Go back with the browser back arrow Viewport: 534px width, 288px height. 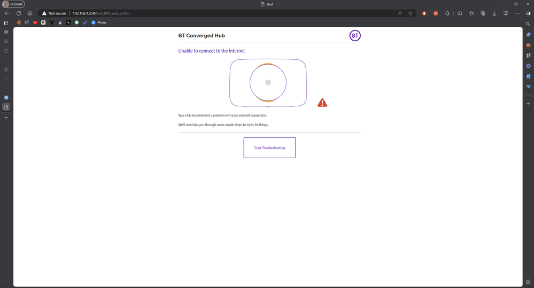pos(7,13)
